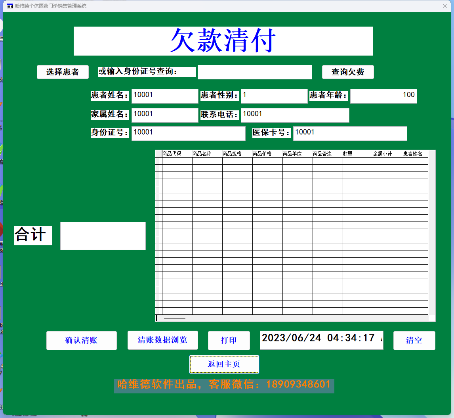Click into the 联系电话 input field
The width and height of the screenshot is (454, 418).
click(x=295, y=115)
